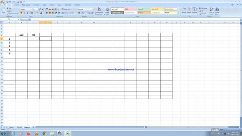The height and width of the screenshot is (136, 242).
Task: Switch to the Data tab
Action: click(45, 5)
